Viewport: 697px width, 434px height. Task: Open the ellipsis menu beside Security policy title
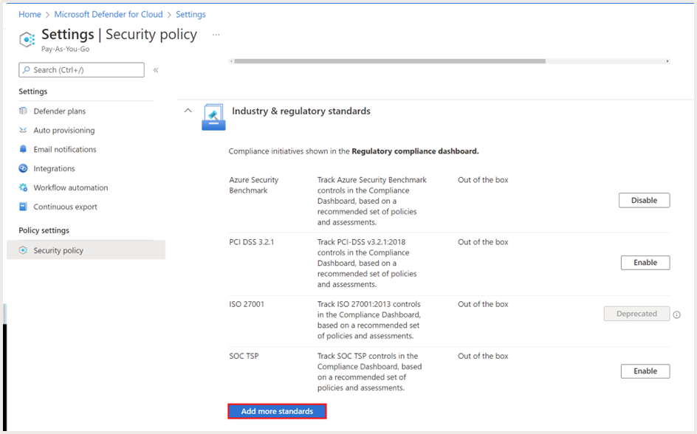[x=216, y=35]
